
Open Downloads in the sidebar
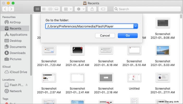point(15,53)
